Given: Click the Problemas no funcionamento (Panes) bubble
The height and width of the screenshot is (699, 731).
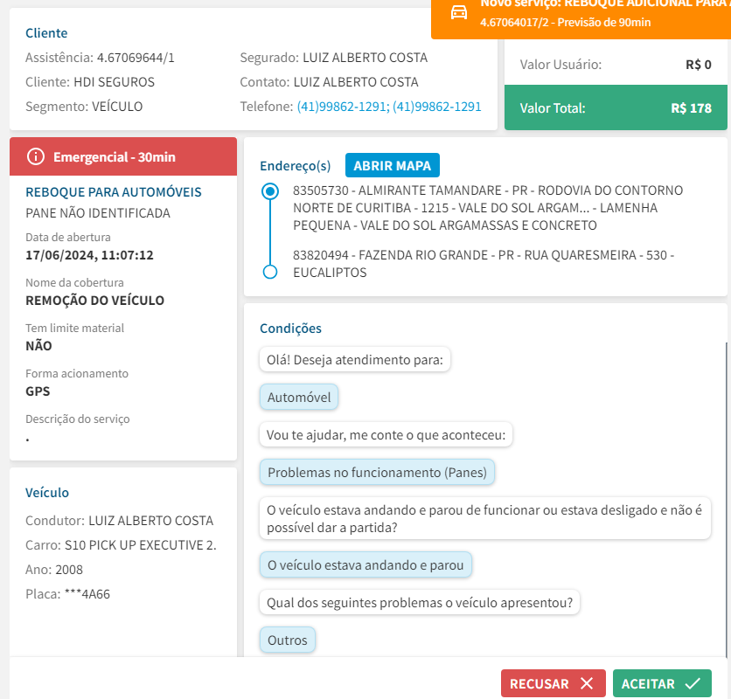Looking at the screenshot, I should tap(378, 473).
